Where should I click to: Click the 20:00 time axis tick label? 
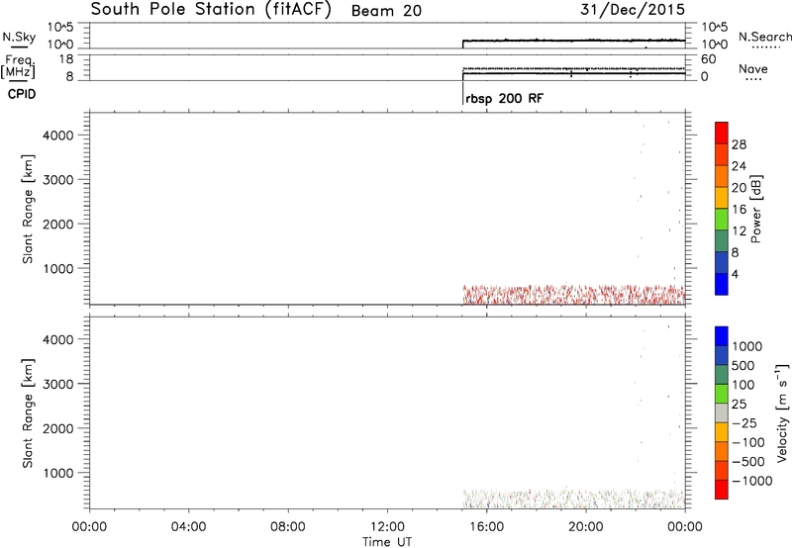[586, 527]
